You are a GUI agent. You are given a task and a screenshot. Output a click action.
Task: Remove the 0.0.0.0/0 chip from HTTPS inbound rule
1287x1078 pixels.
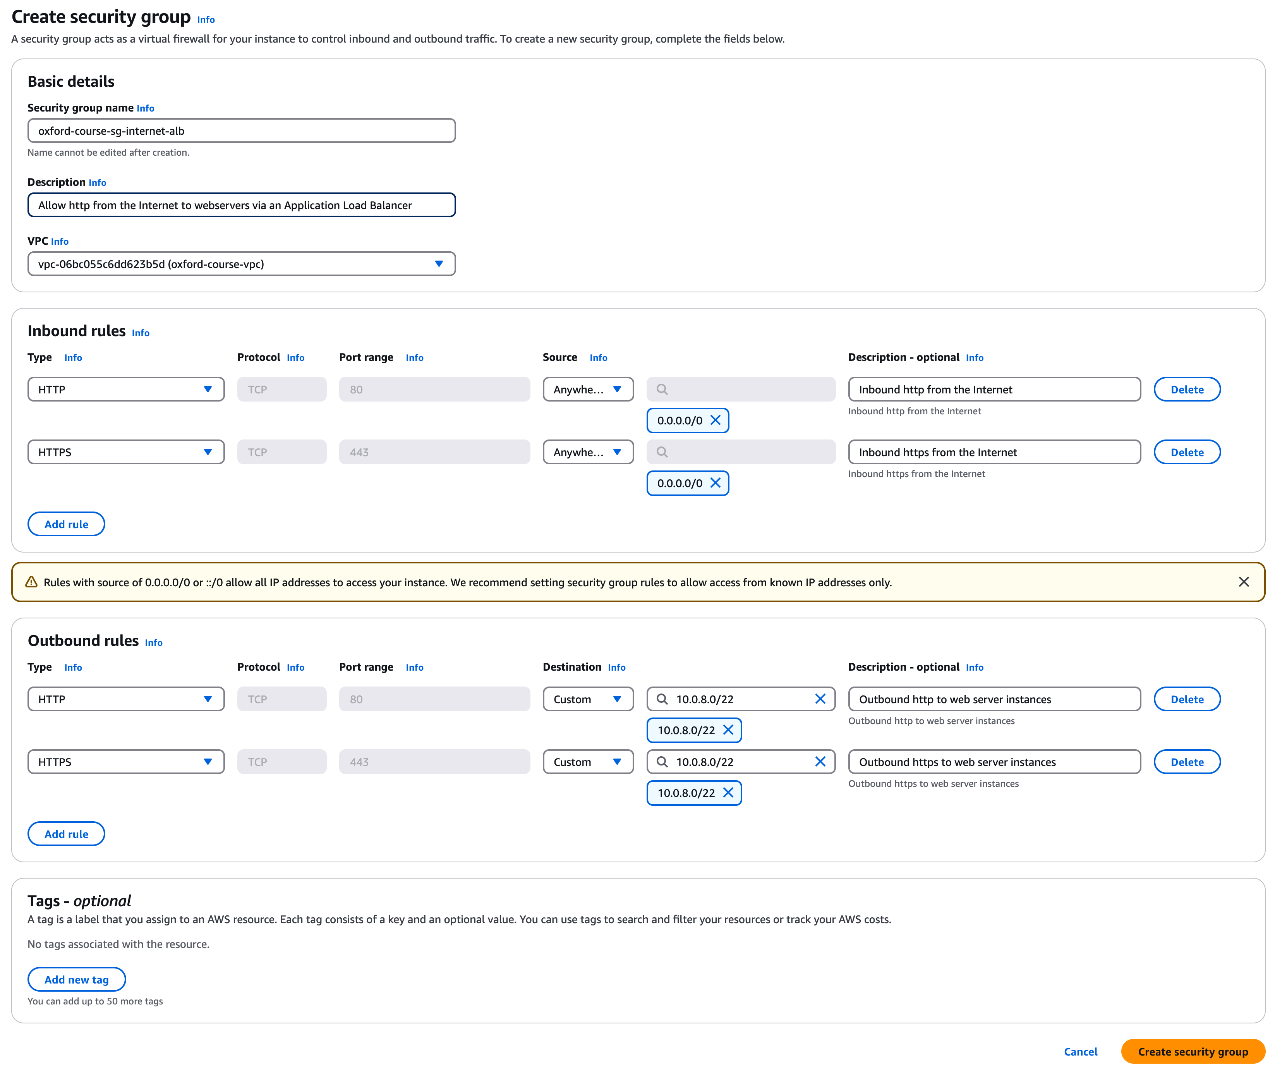coord(715,483)
